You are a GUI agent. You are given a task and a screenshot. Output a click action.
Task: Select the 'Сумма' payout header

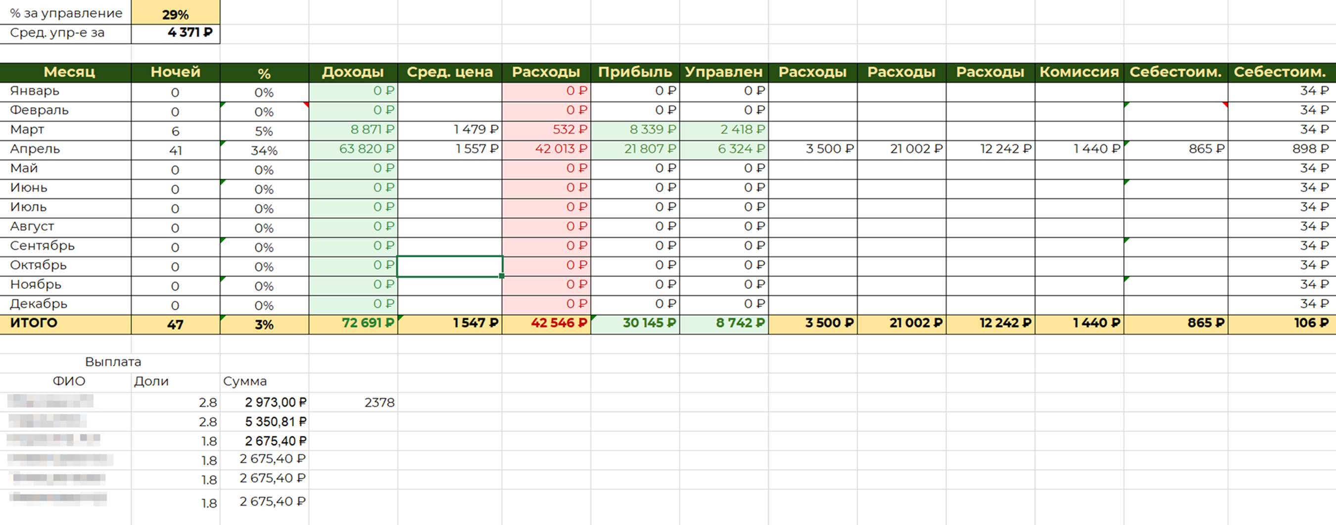tap(245, 382)
